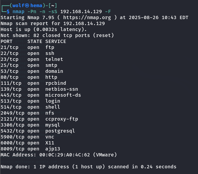This screenshot has height=174, width=198.
Task: Click the 22/tcp ssh port line
Action: [x=27, y=53]
